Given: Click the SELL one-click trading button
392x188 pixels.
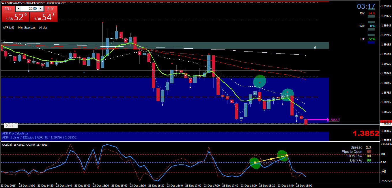Looking at the screenshot, I should (x=8, y=9).
